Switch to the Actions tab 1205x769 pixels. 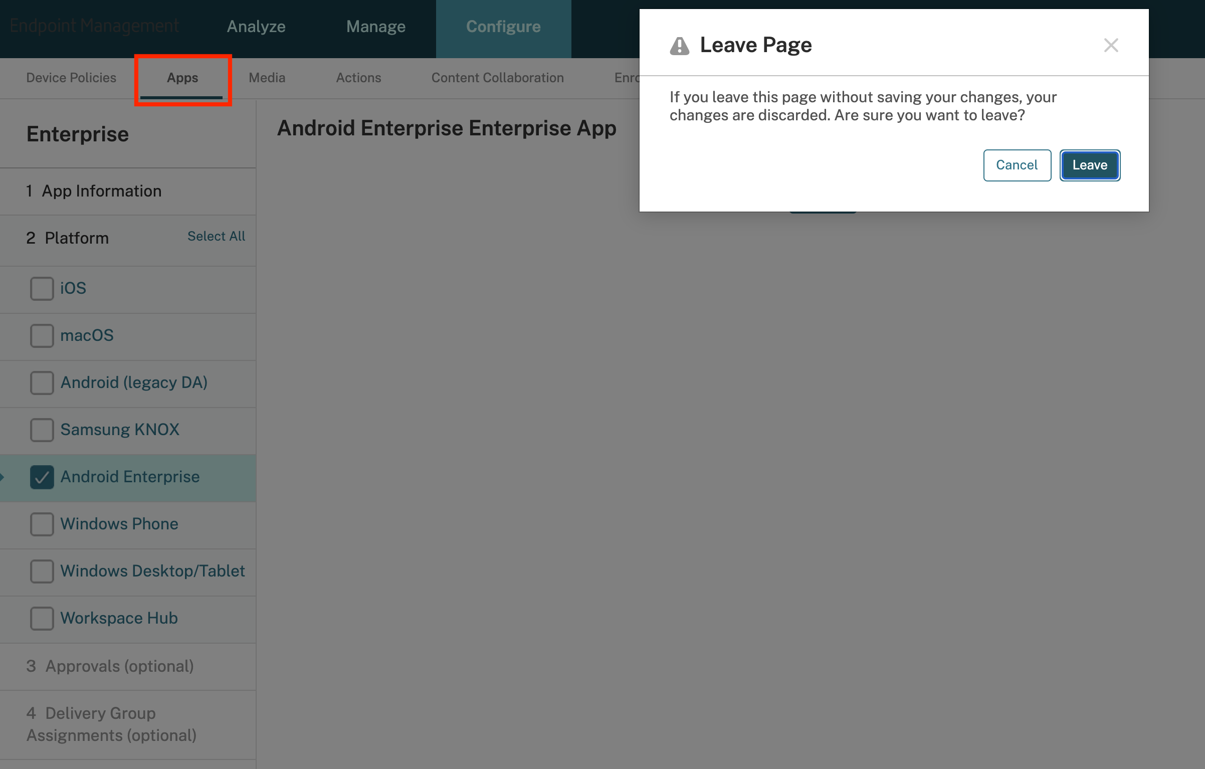(358, 78)
